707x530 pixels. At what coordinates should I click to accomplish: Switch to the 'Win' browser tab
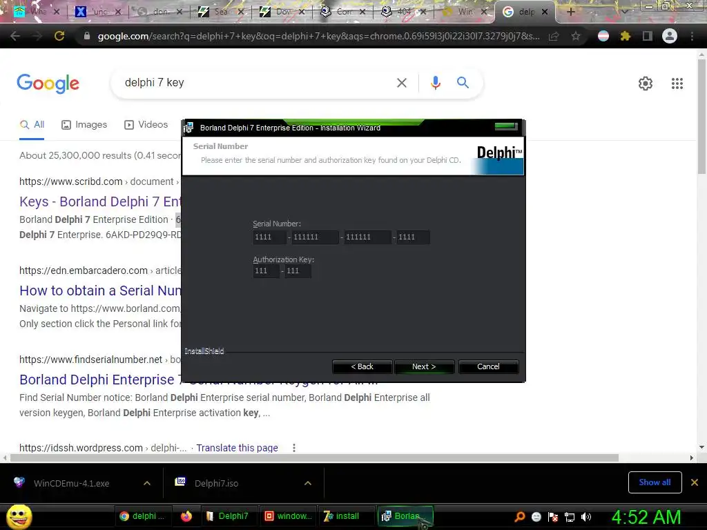click(465, 12)
